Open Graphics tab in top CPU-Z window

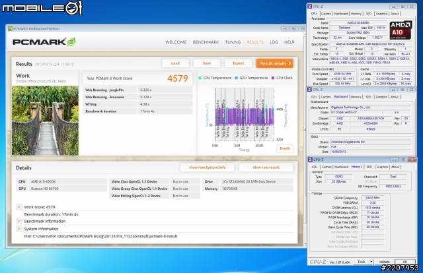(x=381, y=14)
